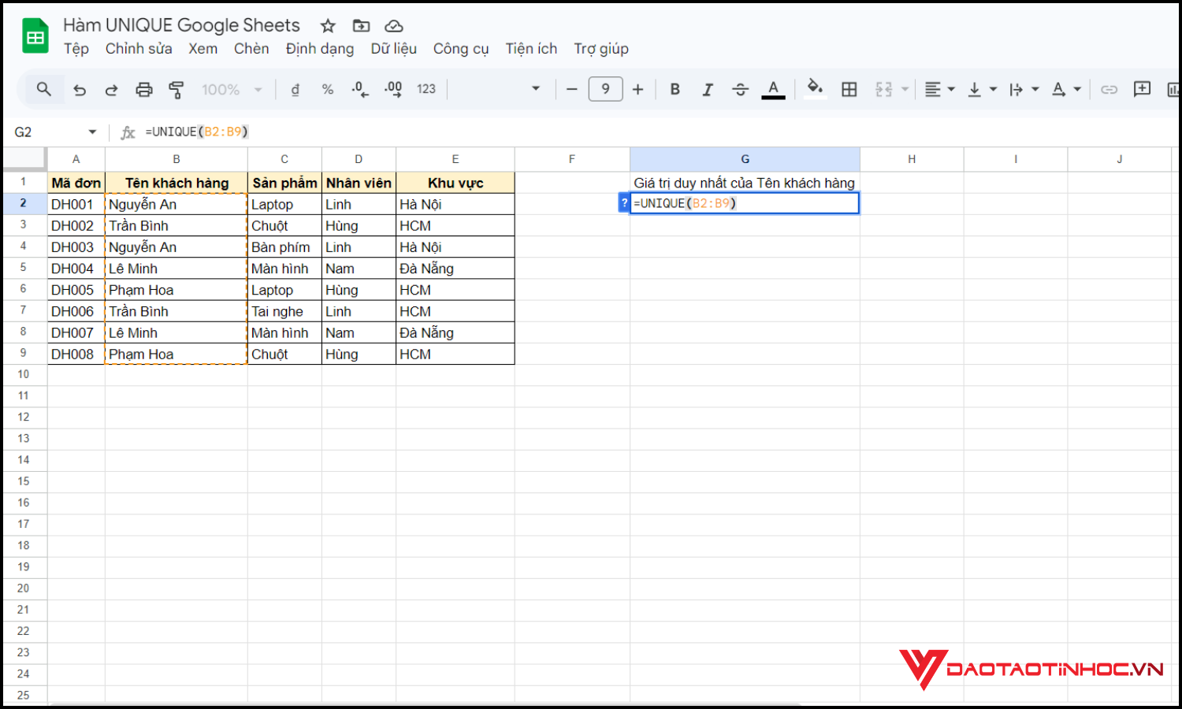Toggle italic formatting

708,89
